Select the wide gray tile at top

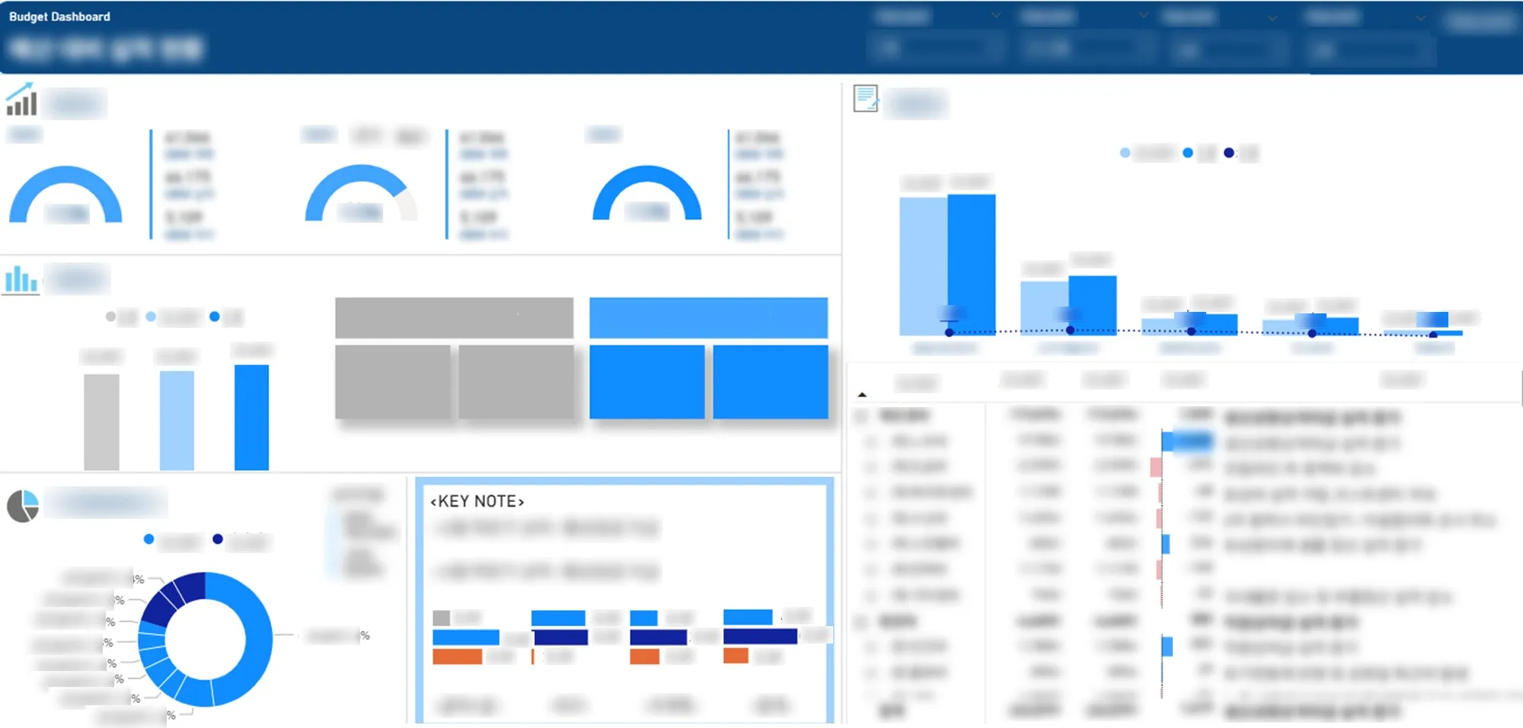click(x=454, y=317)
